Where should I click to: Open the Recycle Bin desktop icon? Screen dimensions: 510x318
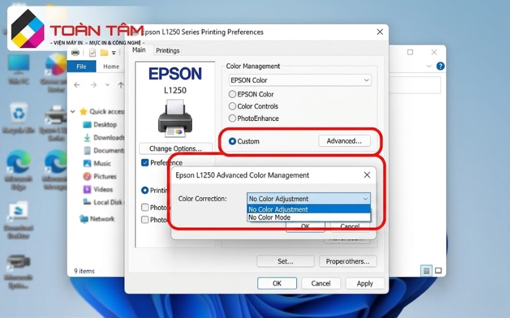(x=18, y=118)
